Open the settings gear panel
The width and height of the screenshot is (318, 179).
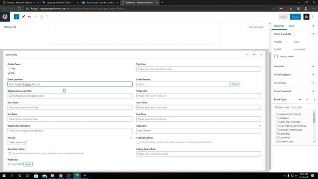point(306,17)
